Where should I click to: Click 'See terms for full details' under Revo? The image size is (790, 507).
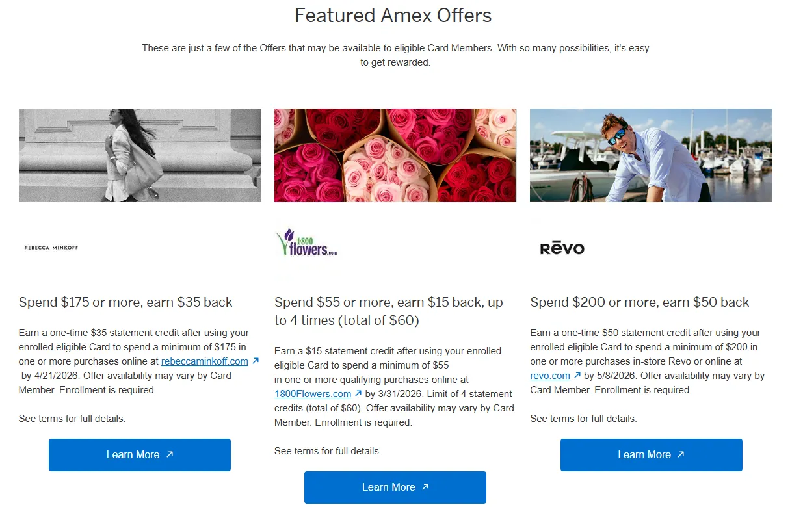coord(583,419)
